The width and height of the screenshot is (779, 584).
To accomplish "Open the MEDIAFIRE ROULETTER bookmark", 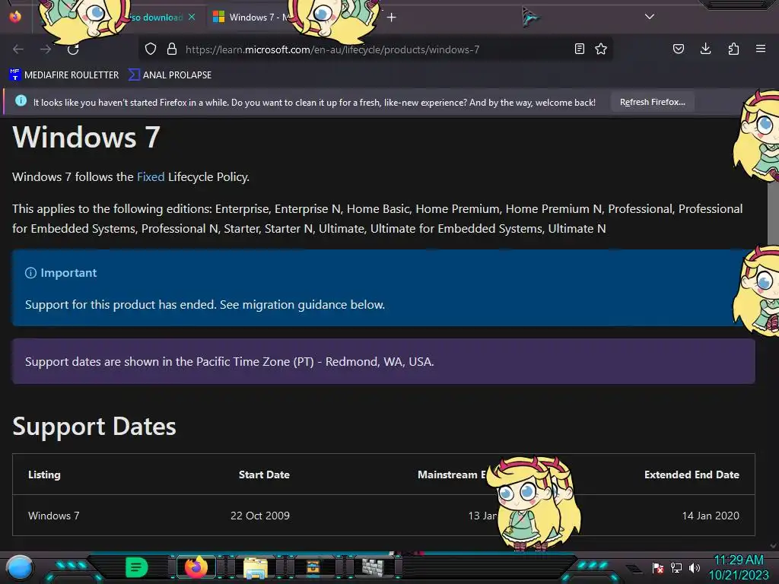I will point(64,75).
